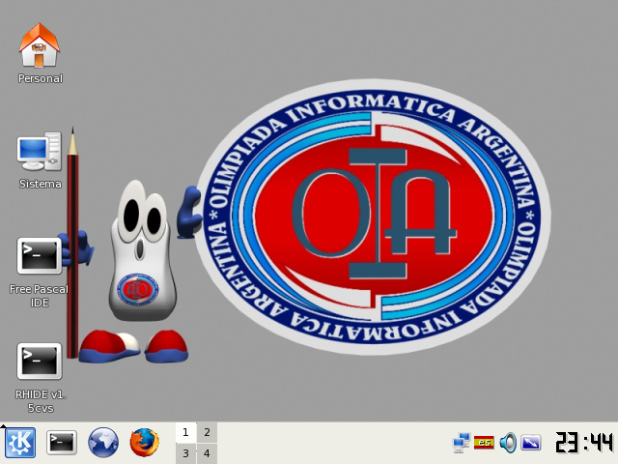Click the 23:44 panel clock
618x464 pixels.
[584, 443]
